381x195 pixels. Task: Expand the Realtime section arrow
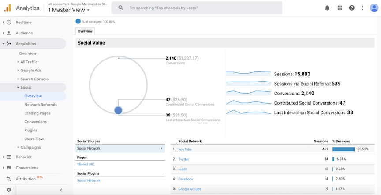(x=4, y=22)
